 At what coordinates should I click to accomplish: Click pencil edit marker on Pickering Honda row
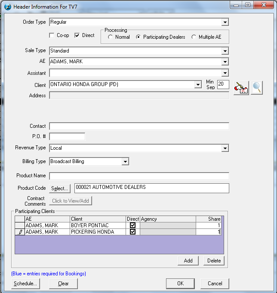20,232
